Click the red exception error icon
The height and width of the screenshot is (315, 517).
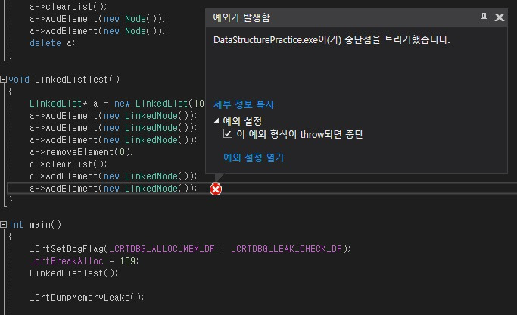pos(216,189)
